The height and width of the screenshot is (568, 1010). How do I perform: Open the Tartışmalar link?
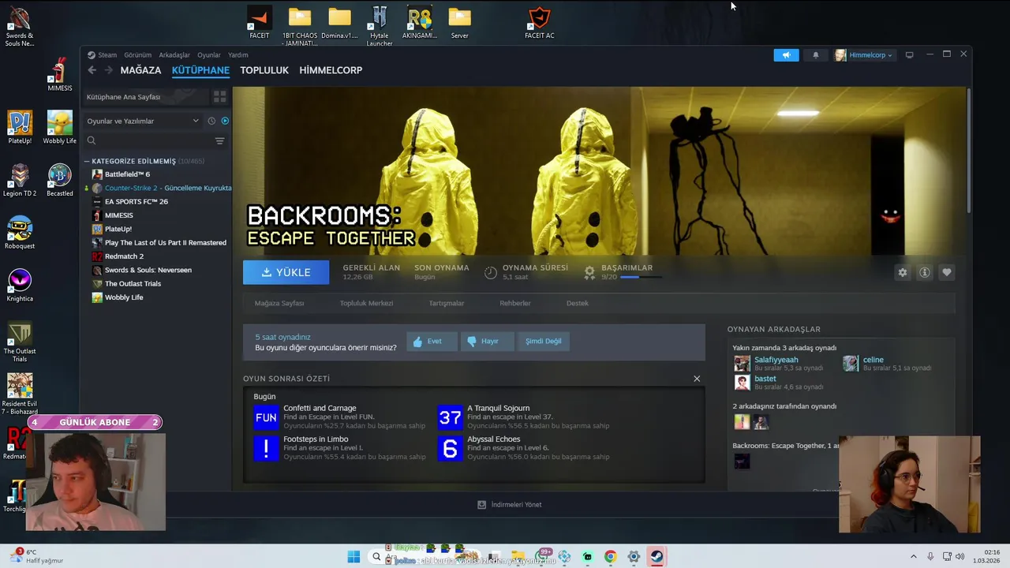[x=447, y=303]
